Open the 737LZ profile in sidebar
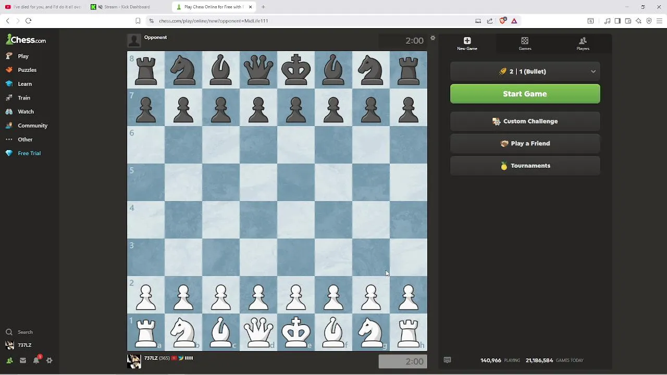Image resolution: width=667 pixels, height=375 pixels. 18,345
